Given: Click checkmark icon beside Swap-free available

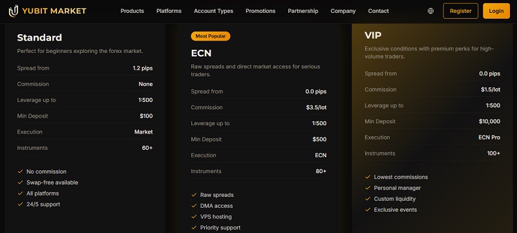Looking at the screenshot, I should click(x=20, y=182).
